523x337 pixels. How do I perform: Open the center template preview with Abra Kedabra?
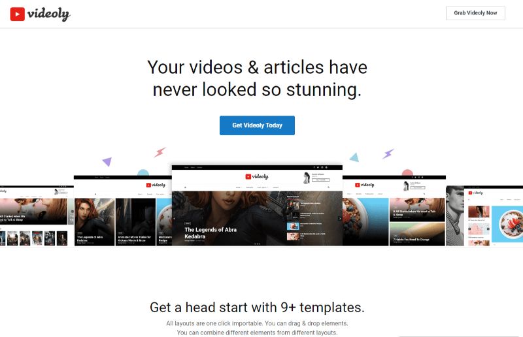click(x=257, y=205)
